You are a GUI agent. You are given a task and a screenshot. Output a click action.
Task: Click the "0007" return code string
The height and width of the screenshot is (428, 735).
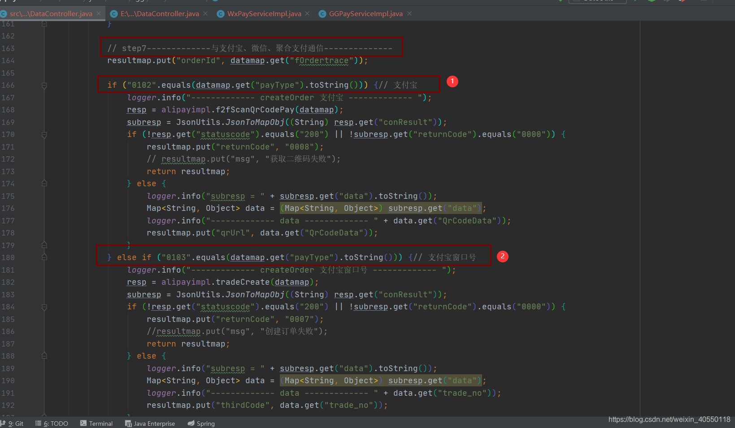(299, 319)
